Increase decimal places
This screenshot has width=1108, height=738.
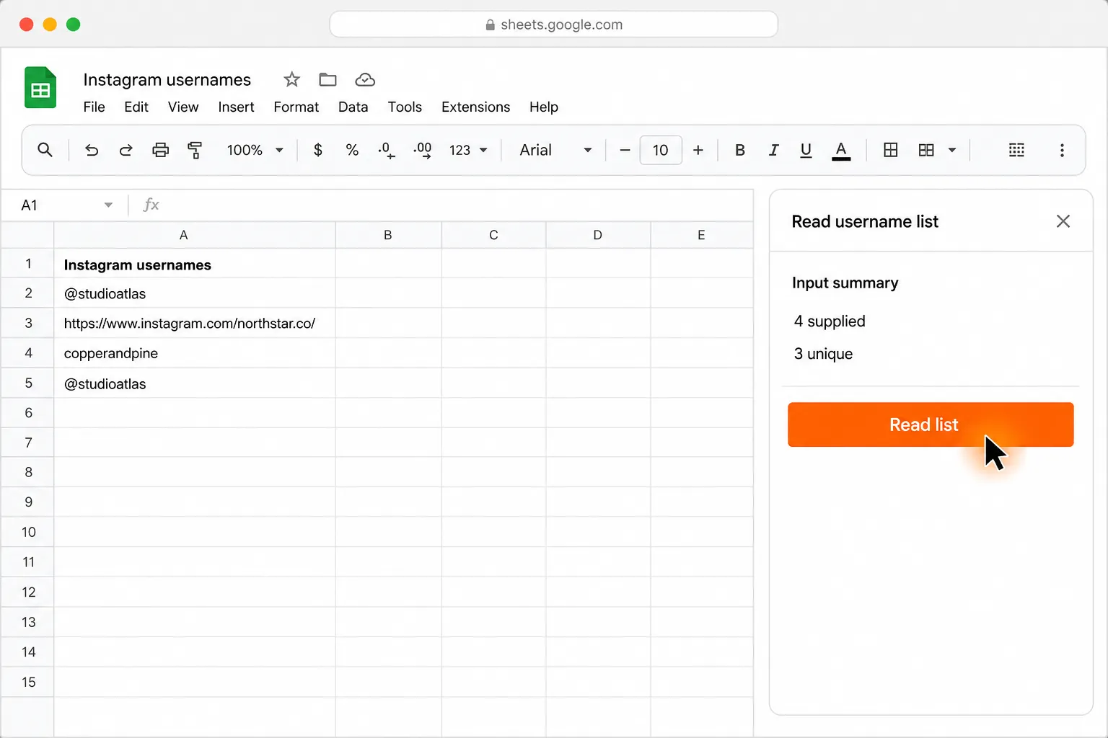[423, 150]
